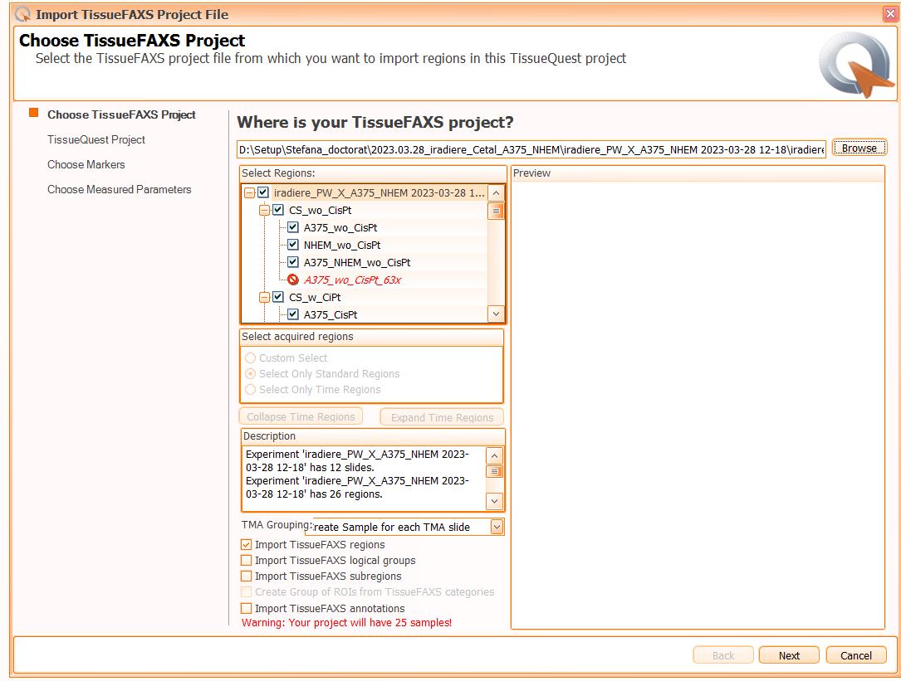Select the NHEM_wo_CisPt tree row label
901x681 pixels.
tap(342, 246)
